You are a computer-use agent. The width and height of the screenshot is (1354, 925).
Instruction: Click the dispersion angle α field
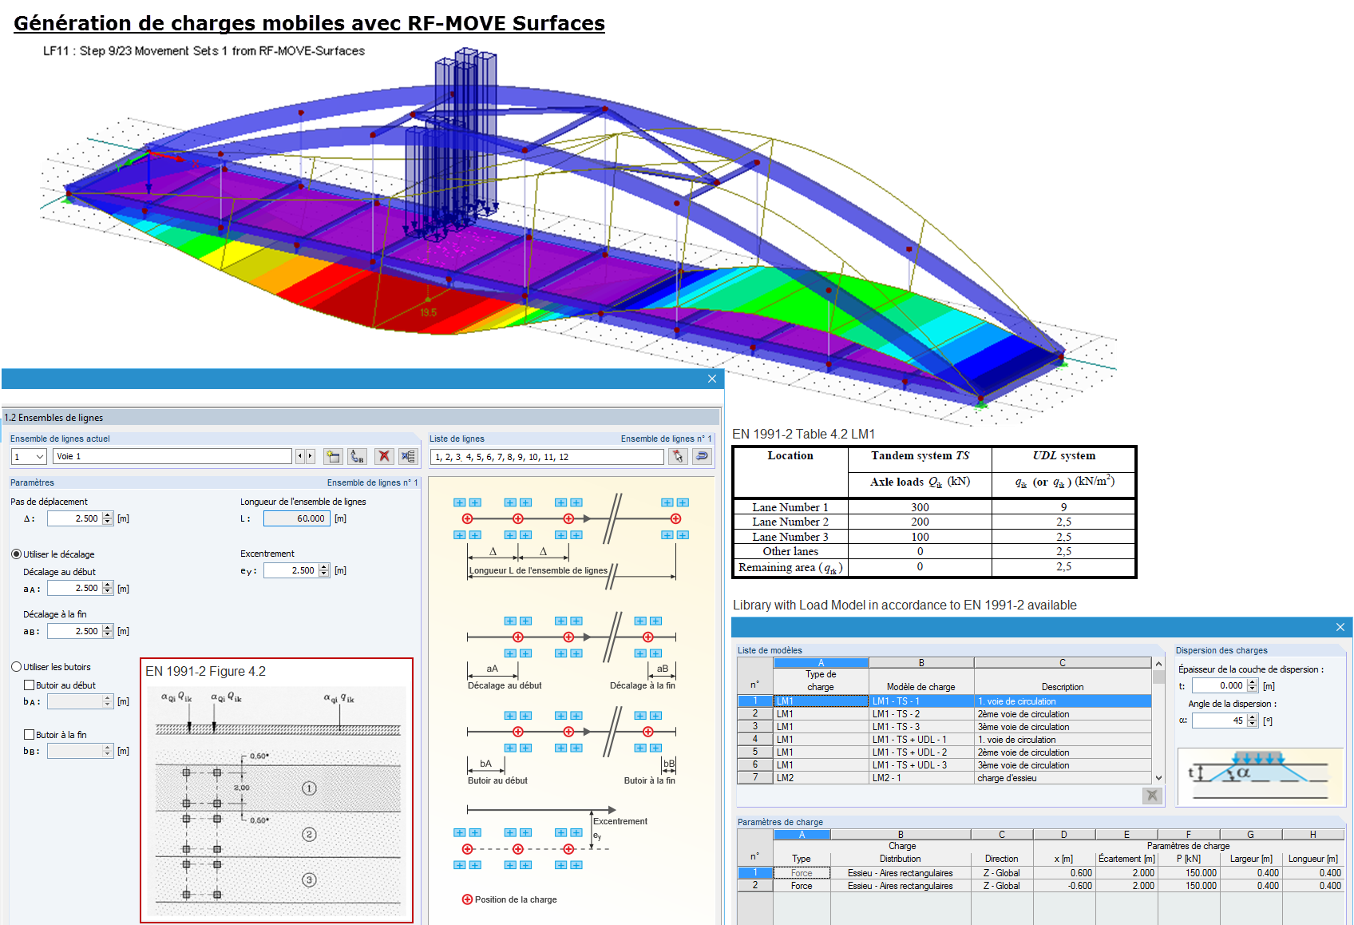tap(1219, 721)
